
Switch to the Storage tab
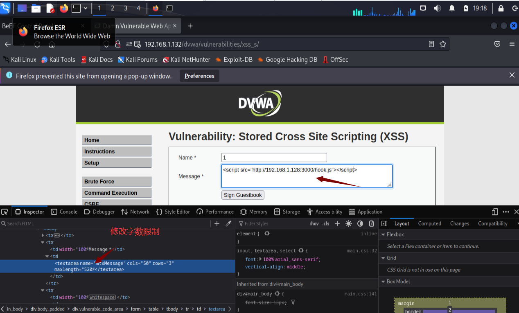tap(287, 212)
